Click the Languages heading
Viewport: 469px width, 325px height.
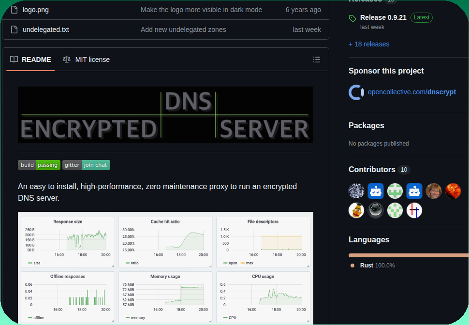(369, 240)
